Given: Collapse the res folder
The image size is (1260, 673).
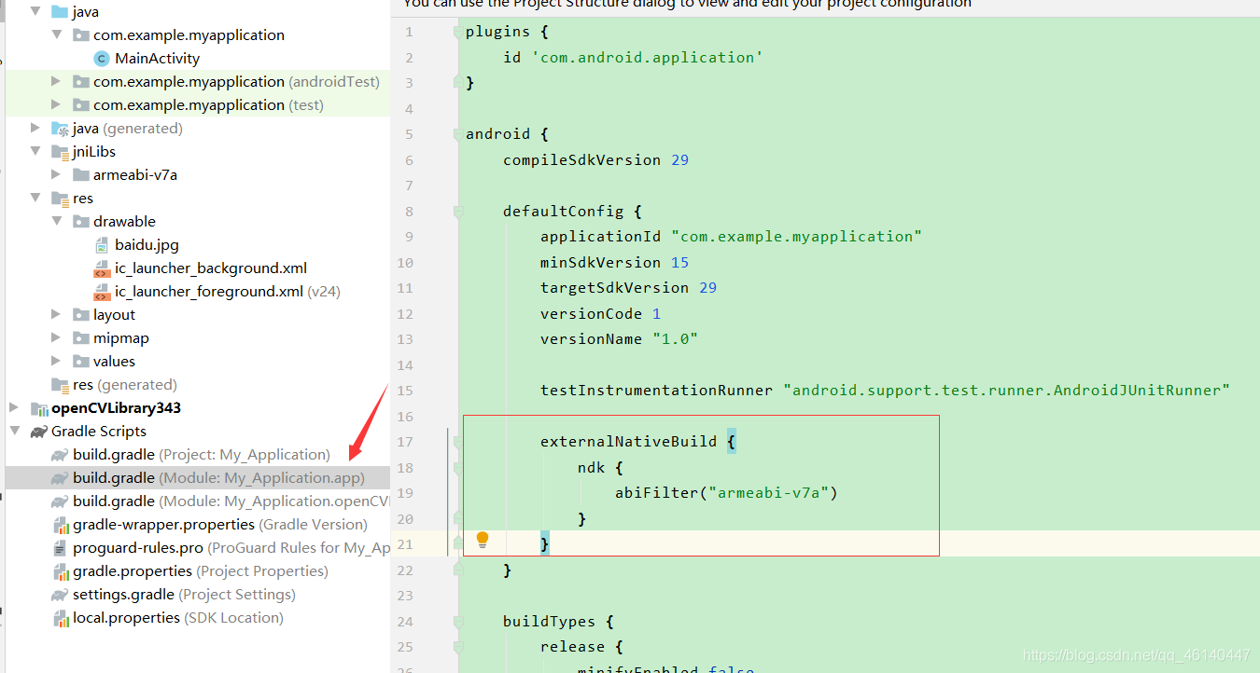Looking at the screenshot, I should coord(35,198).
